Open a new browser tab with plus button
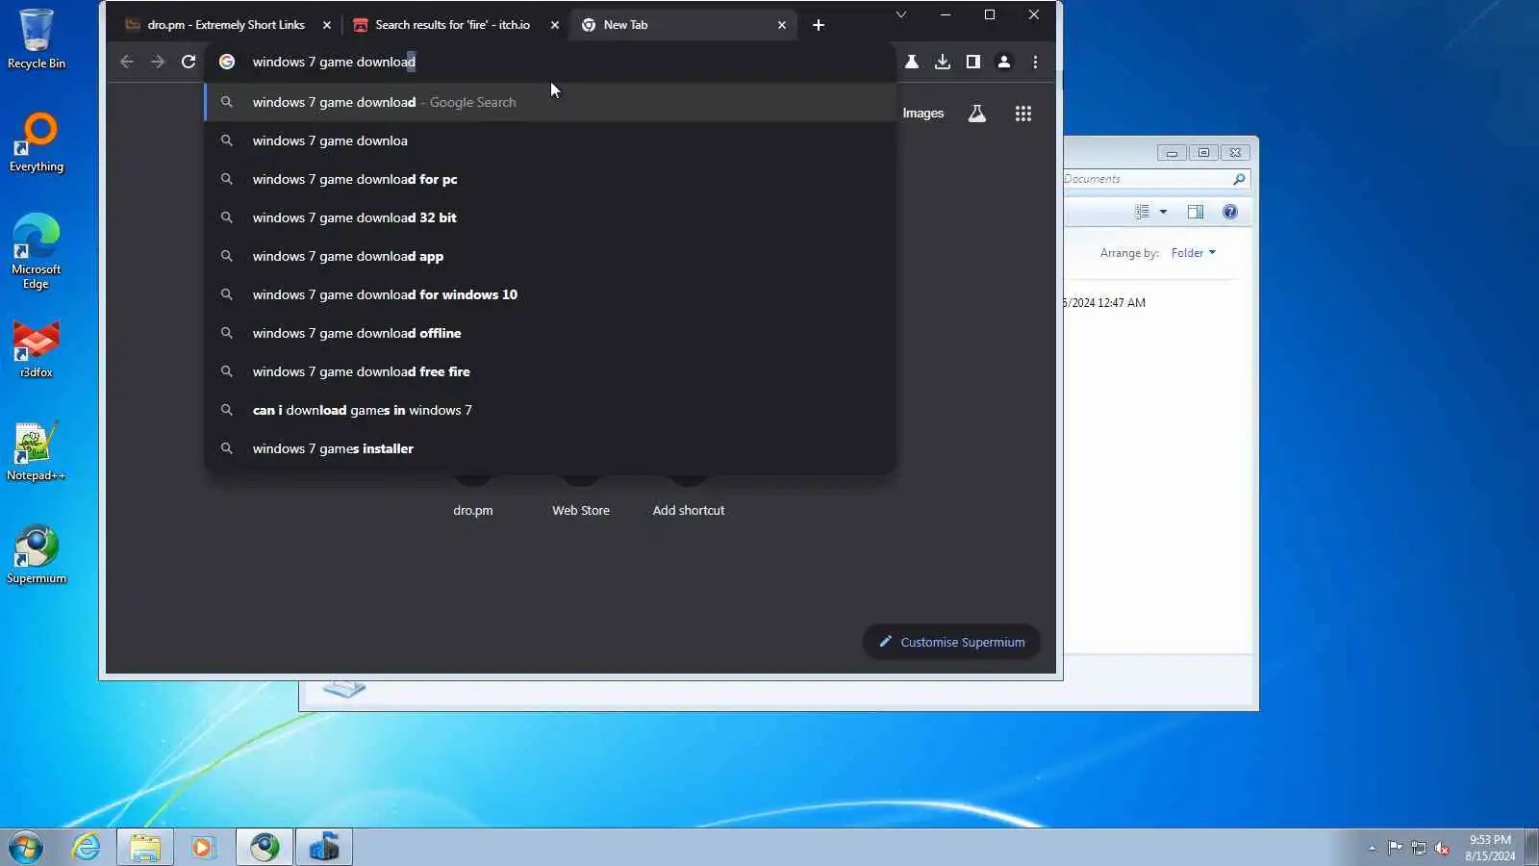The height and width of the screenshot is (866, 1539). (819, 25)
